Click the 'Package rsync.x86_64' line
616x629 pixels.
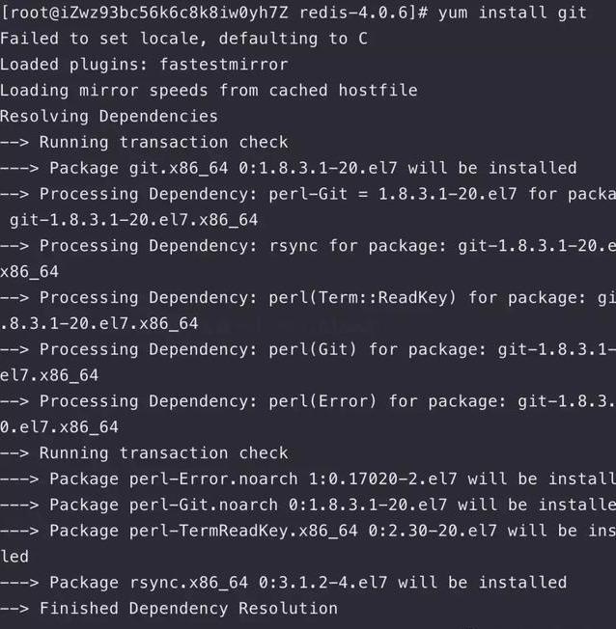[307, 583]
